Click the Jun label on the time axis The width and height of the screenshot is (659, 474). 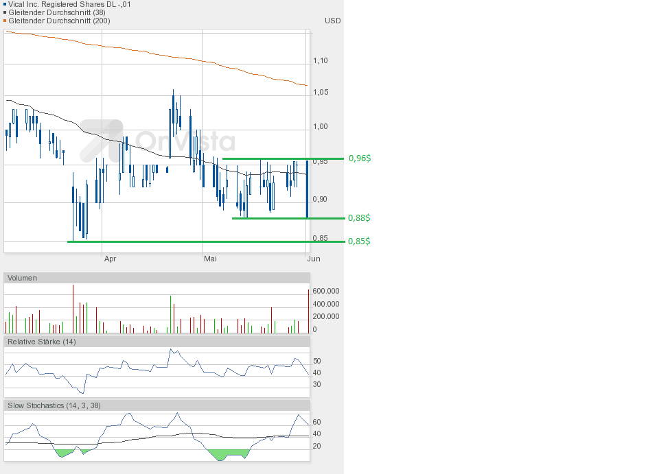click(x=314, y=259)
